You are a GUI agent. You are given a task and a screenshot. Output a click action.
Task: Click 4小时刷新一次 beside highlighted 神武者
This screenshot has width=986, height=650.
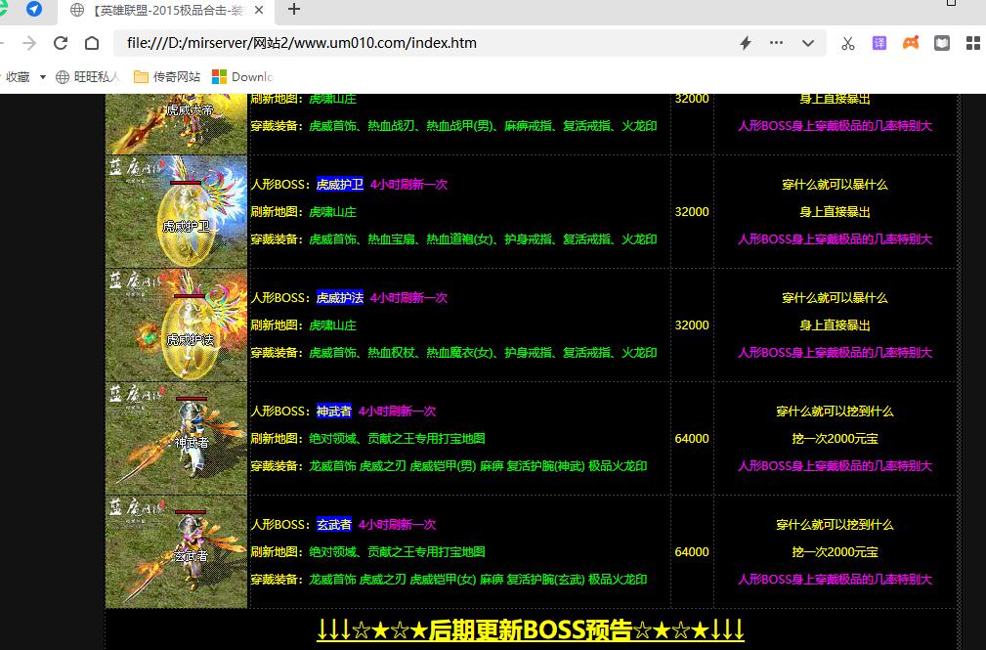[397, 411]
